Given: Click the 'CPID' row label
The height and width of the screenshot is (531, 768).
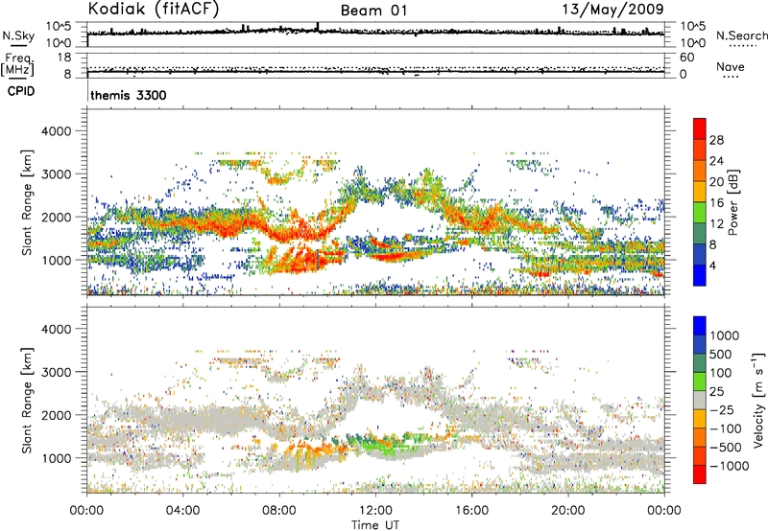Looking at the screenshot, I should 21,91.
